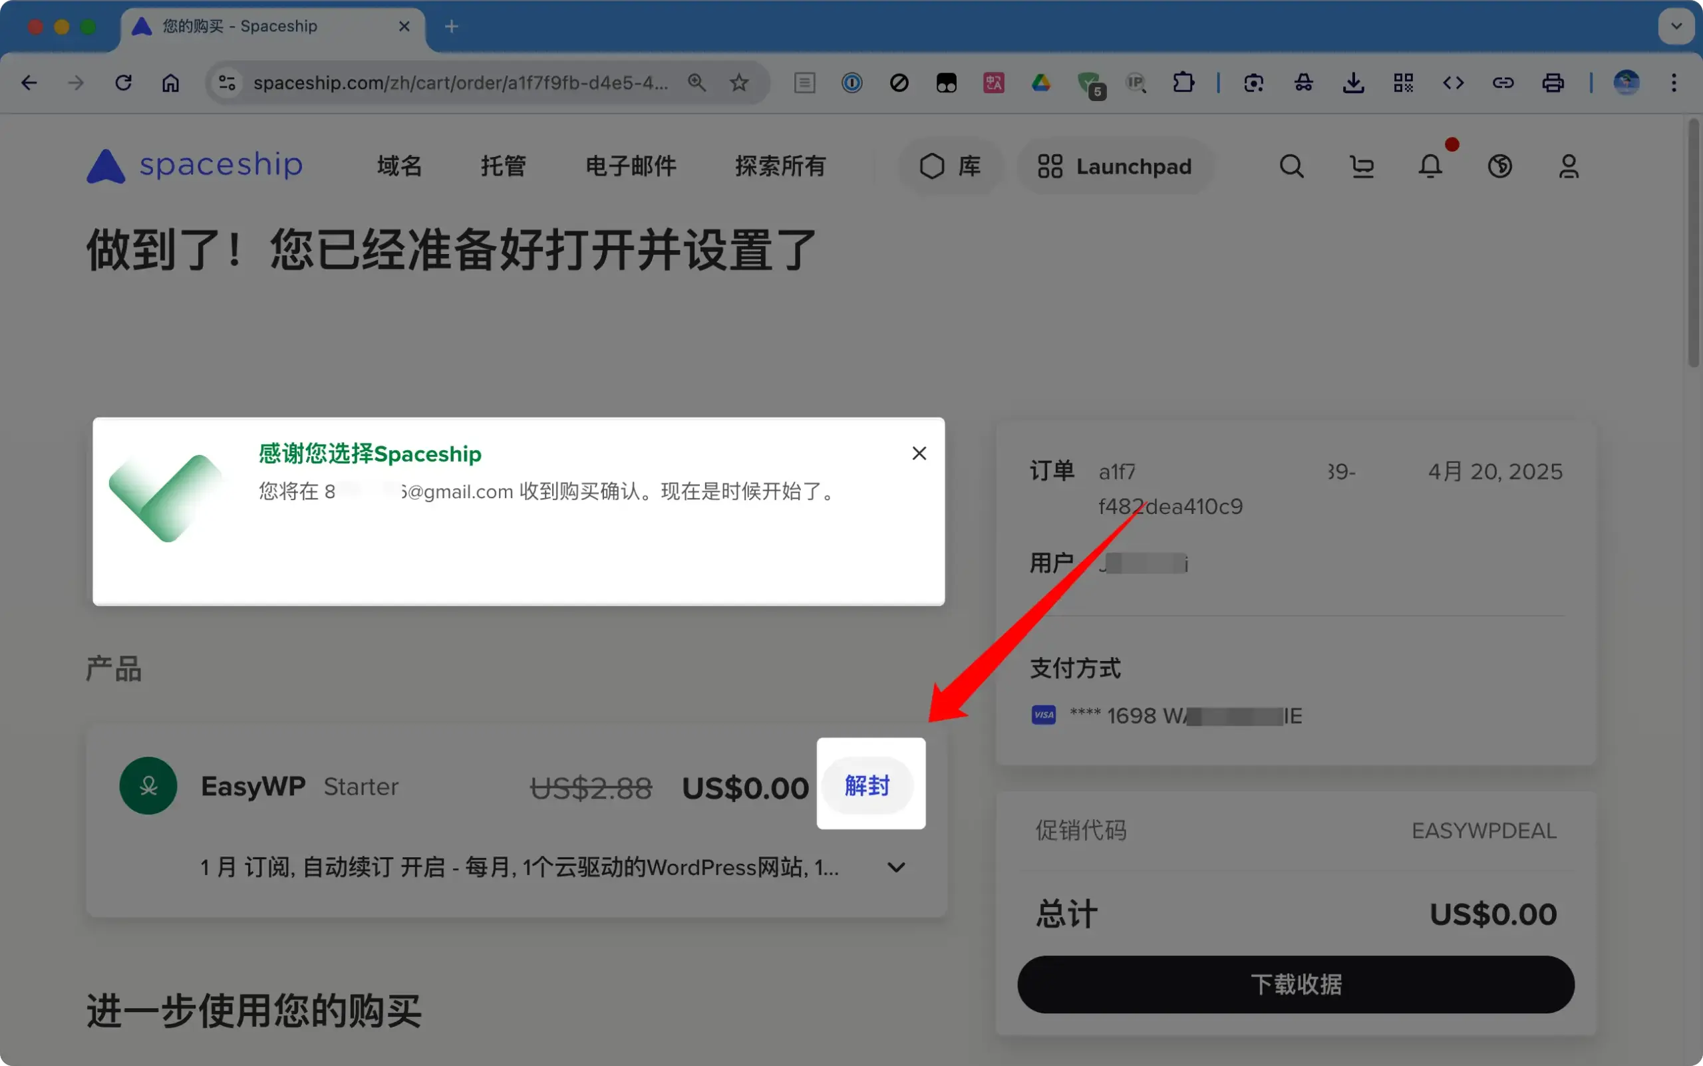Open reader mode extension icon
The image size is (1703, 1066).
tap(805, 83)
